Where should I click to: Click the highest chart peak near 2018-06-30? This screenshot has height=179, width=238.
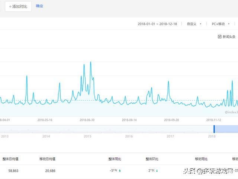91,62
